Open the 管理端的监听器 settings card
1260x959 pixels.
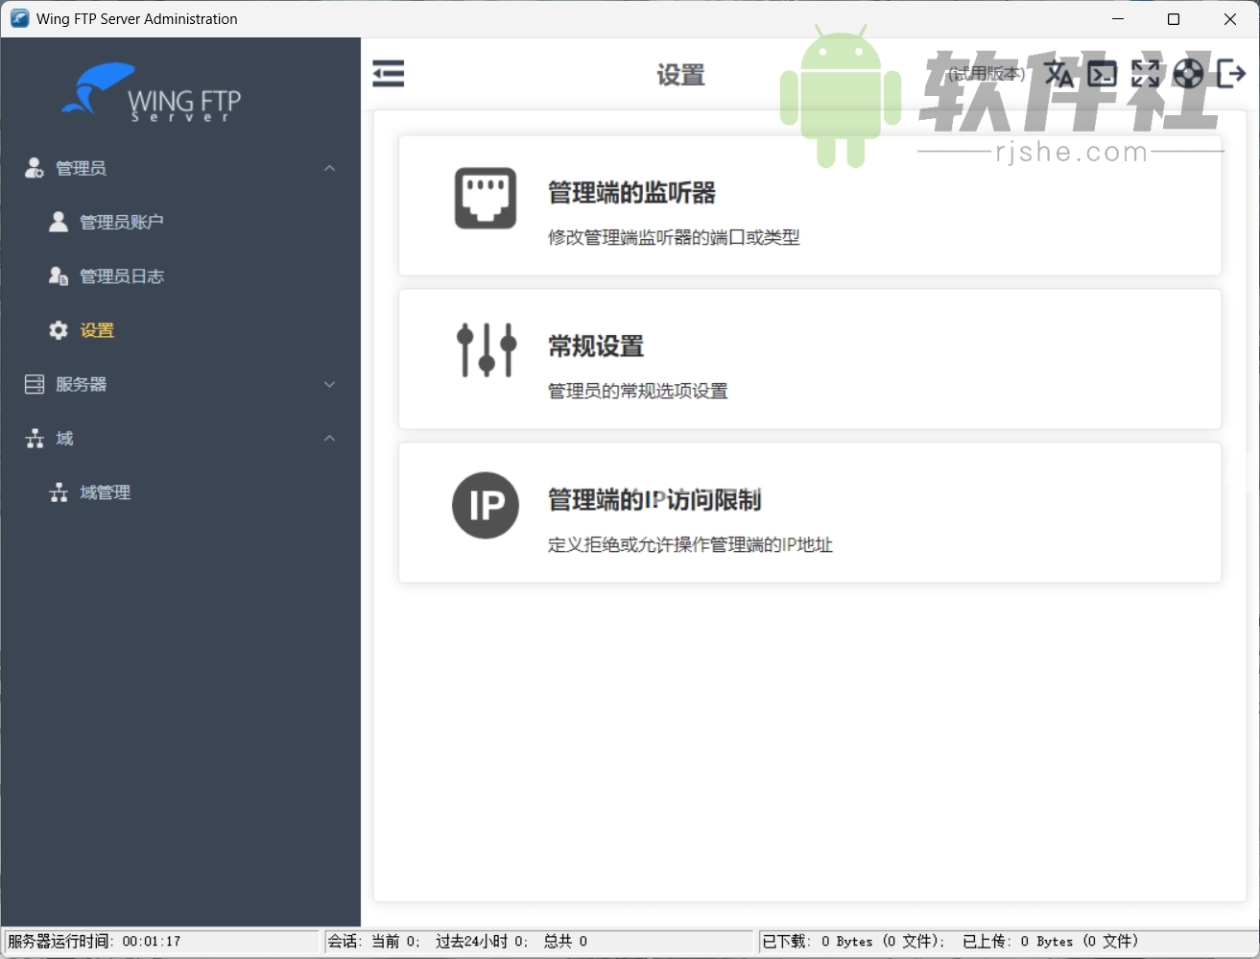pyautogui.click(x=809, y=206)
